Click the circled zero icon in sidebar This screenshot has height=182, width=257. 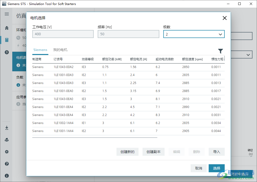click(7, 52)
